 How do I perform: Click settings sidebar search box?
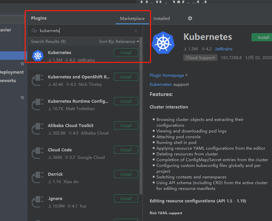(x=12, y=19)
